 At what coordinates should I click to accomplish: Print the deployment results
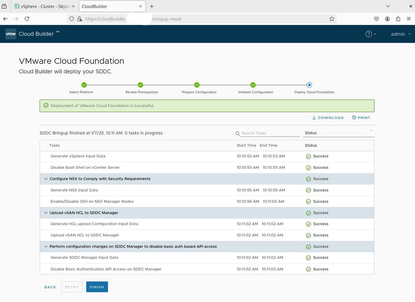(361, 118)
